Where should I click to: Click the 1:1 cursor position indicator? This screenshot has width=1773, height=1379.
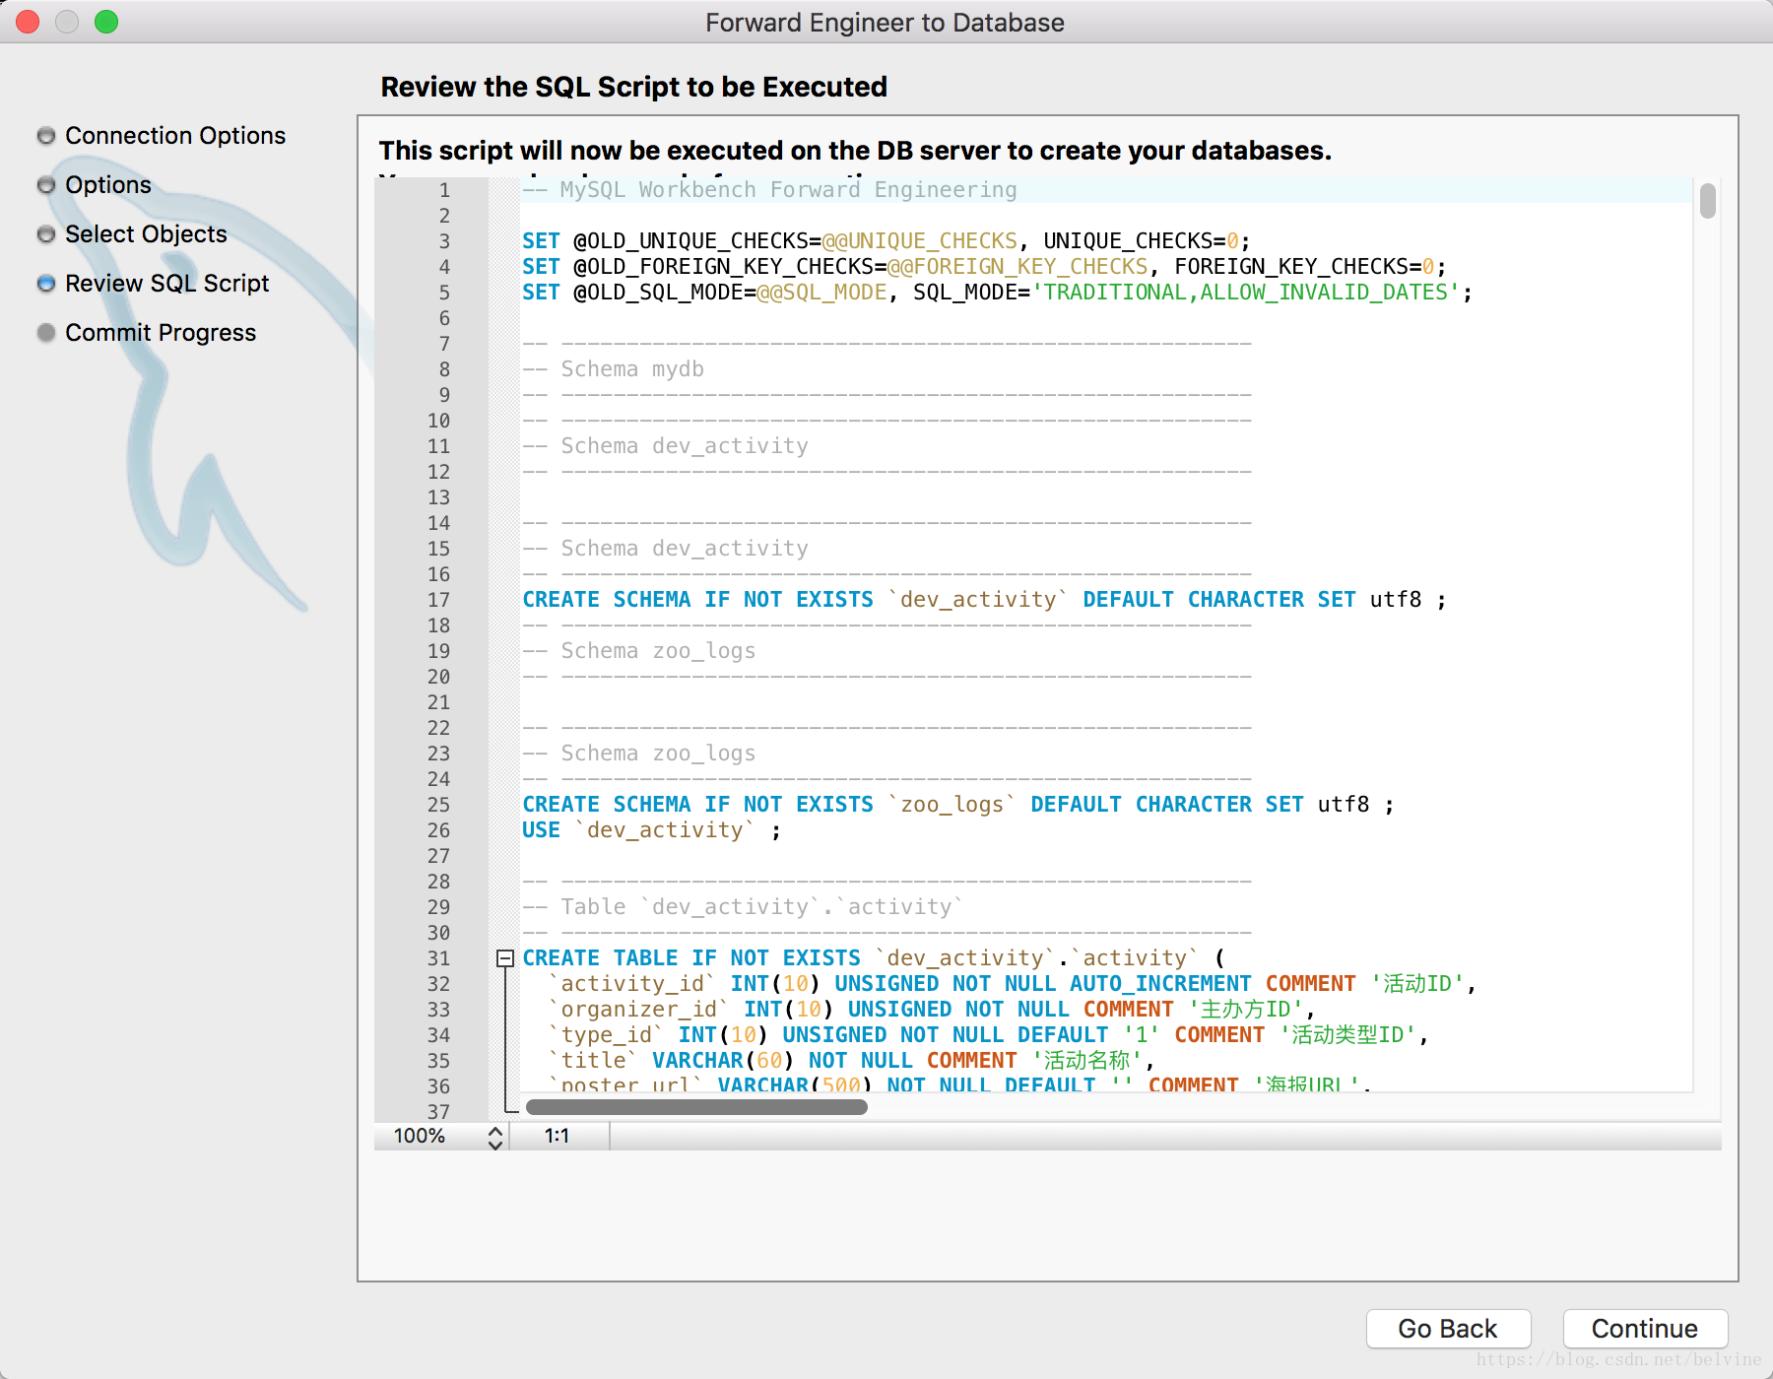point(557,1136)
